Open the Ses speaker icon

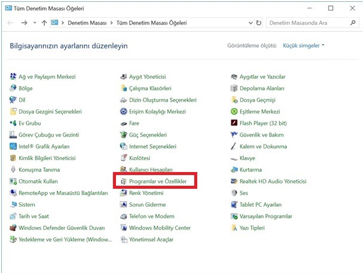tap(234, 193)
